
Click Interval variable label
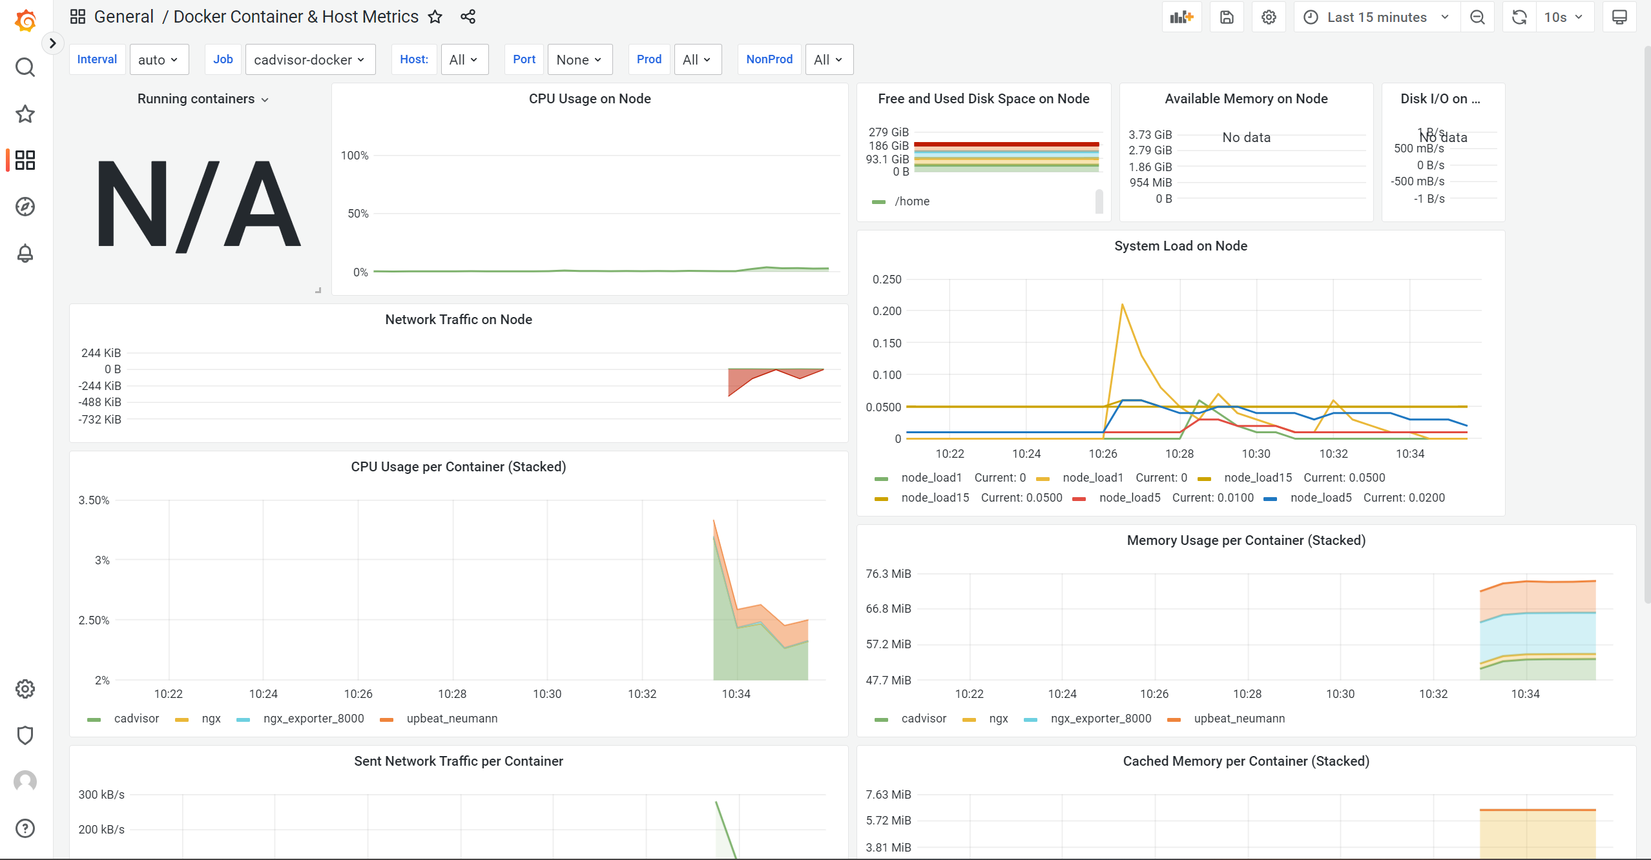(x=97, y=59)
